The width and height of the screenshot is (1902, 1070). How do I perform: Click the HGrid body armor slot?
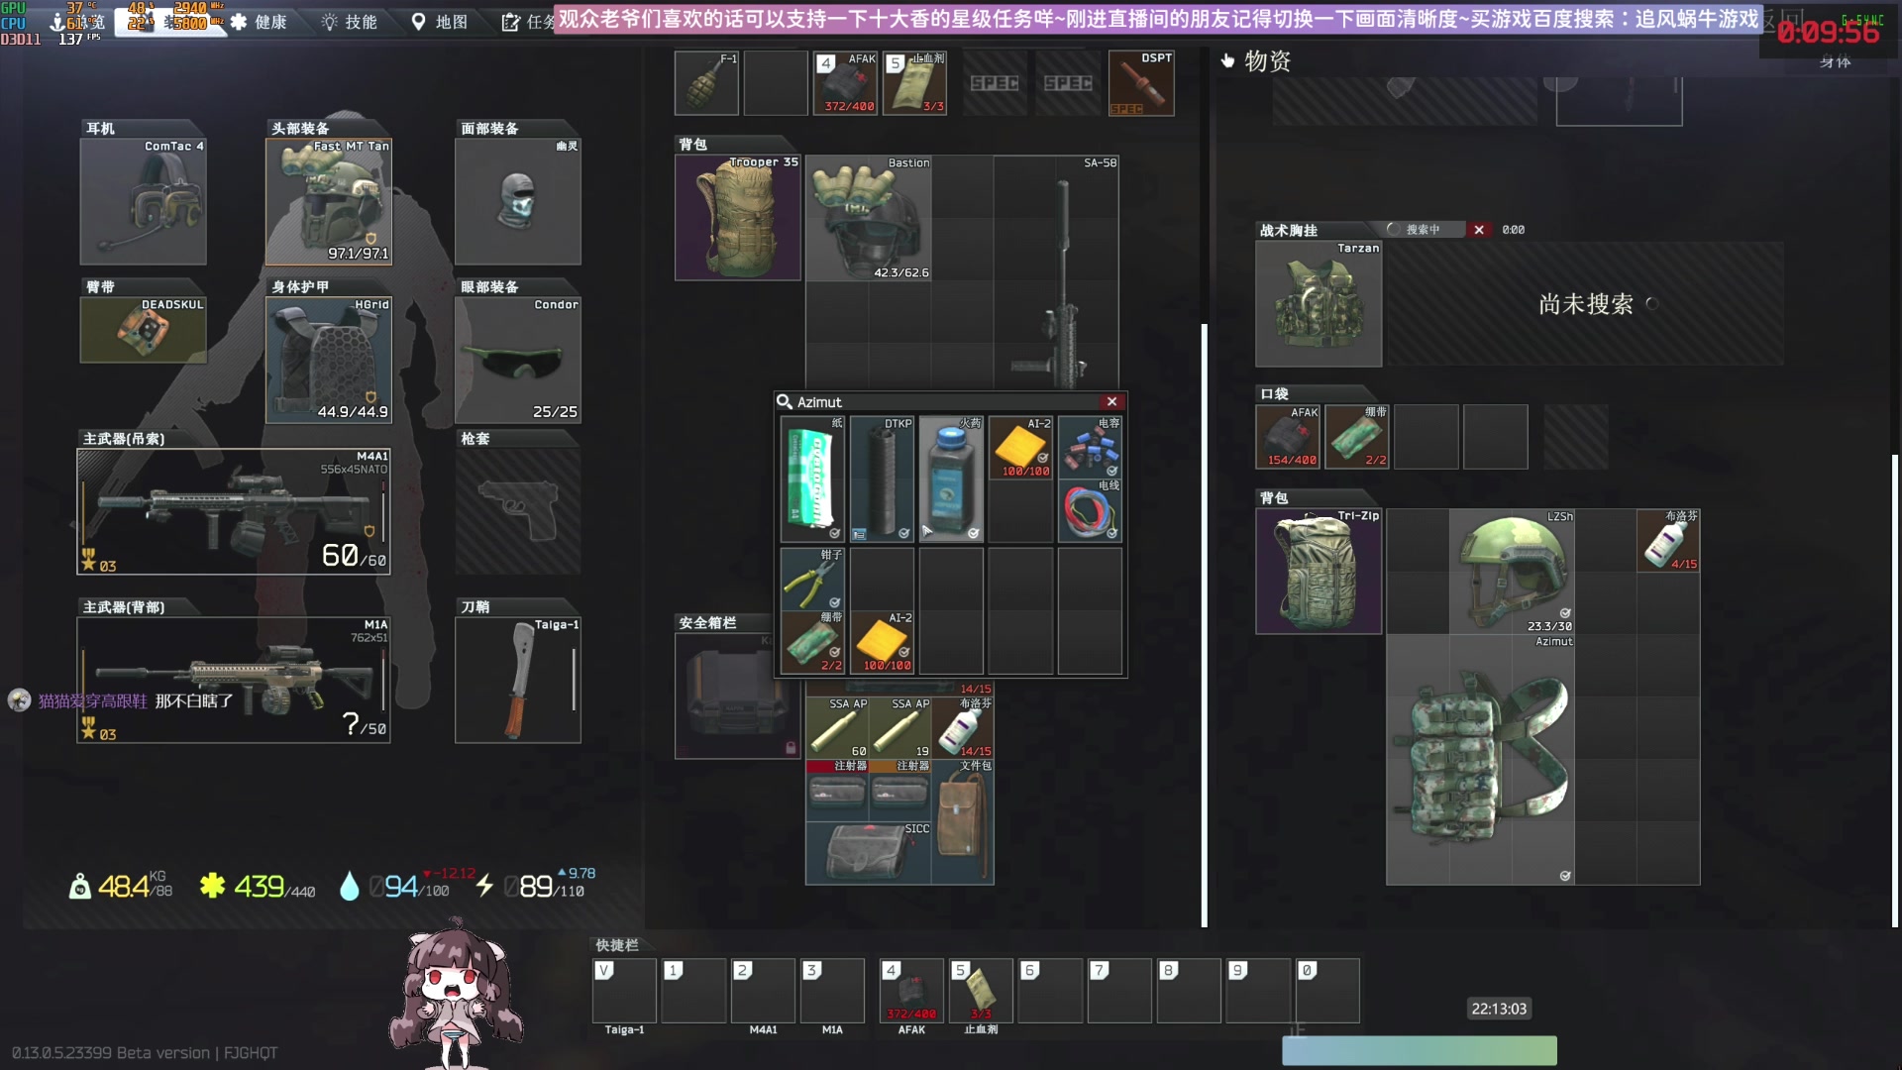pos(329,361)
